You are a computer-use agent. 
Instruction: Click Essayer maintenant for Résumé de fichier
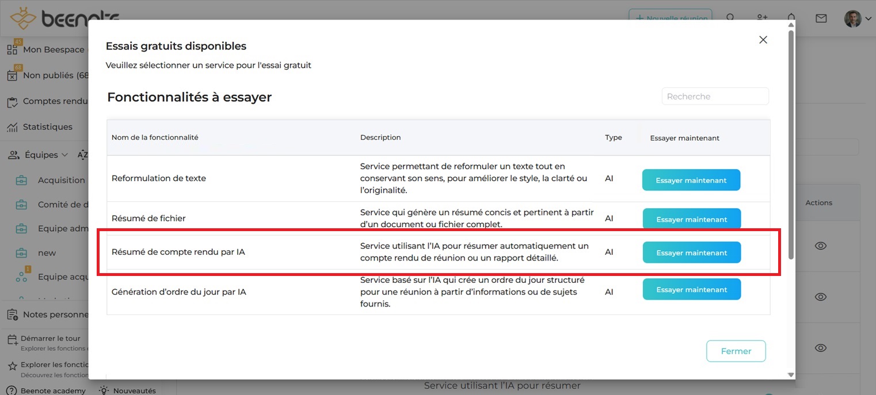[691, 219]
